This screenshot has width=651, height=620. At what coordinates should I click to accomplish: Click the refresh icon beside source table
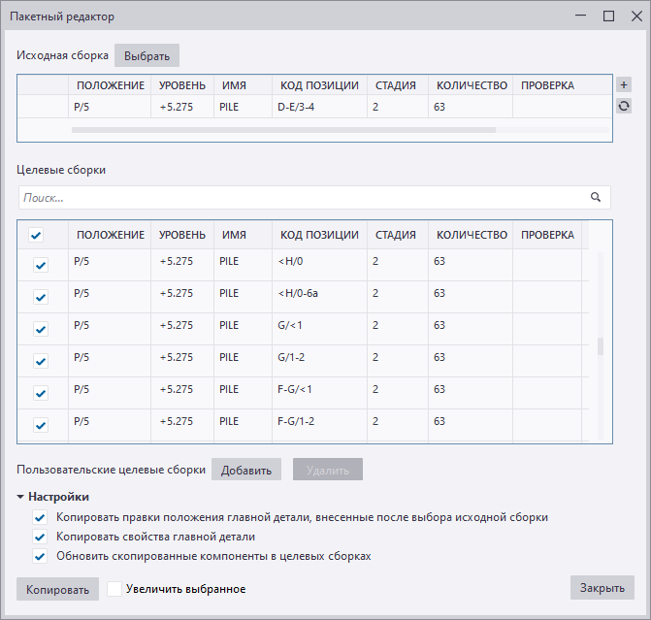point(624,106)
